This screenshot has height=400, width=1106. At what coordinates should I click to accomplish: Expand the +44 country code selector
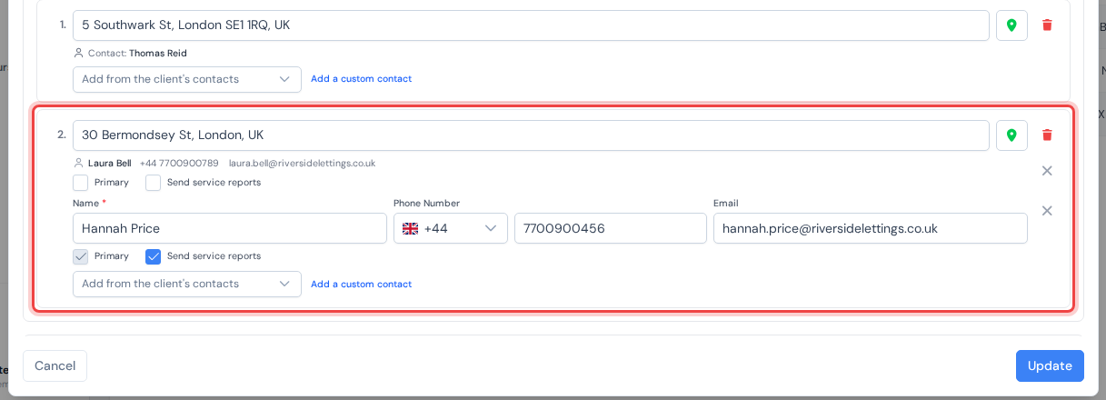pyautogui.click(x=451, y=228)
